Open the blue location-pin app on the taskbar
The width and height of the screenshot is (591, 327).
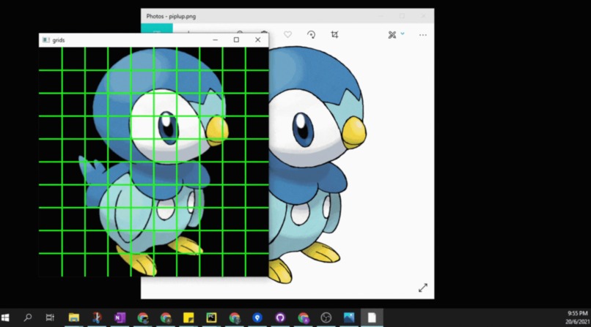257,317
